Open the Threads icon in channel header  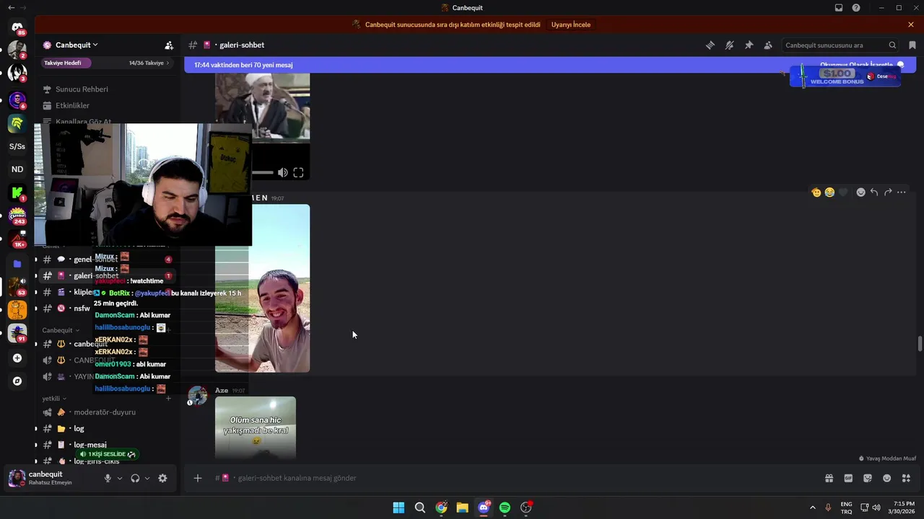tap(710, 45)
